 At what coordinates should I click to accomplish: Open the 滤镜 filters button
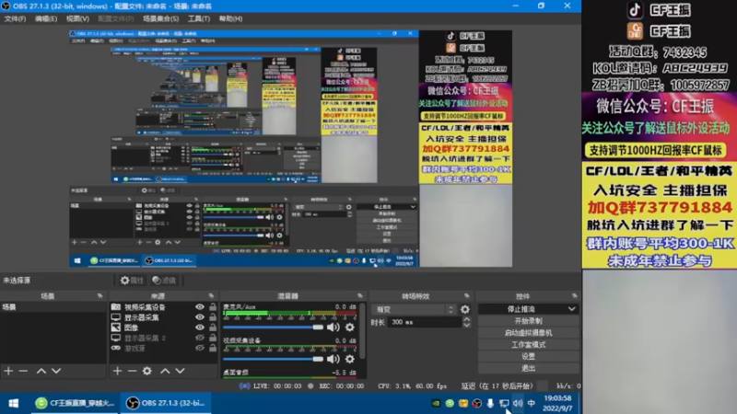coord(164,281)
